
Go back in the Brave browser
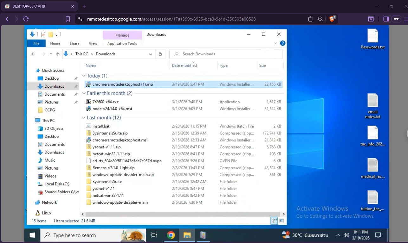click(7, 19)
